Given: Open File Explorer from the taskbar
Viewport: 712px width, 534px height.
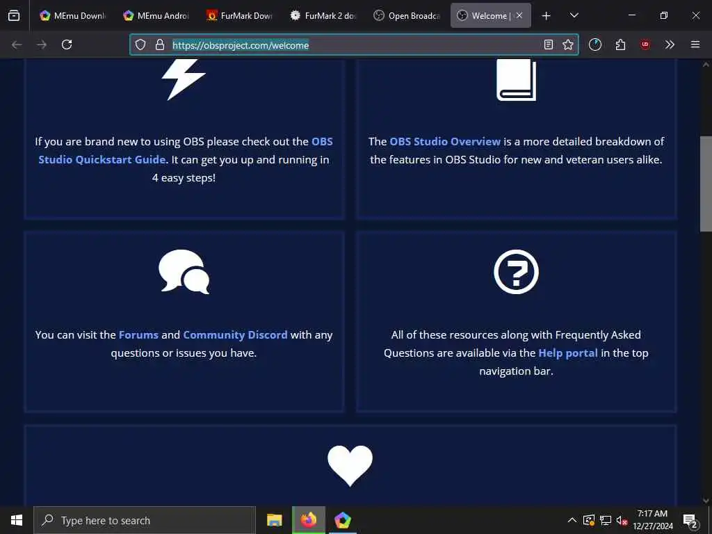Looking at the screenshot, I should click(x=274, y=520).
